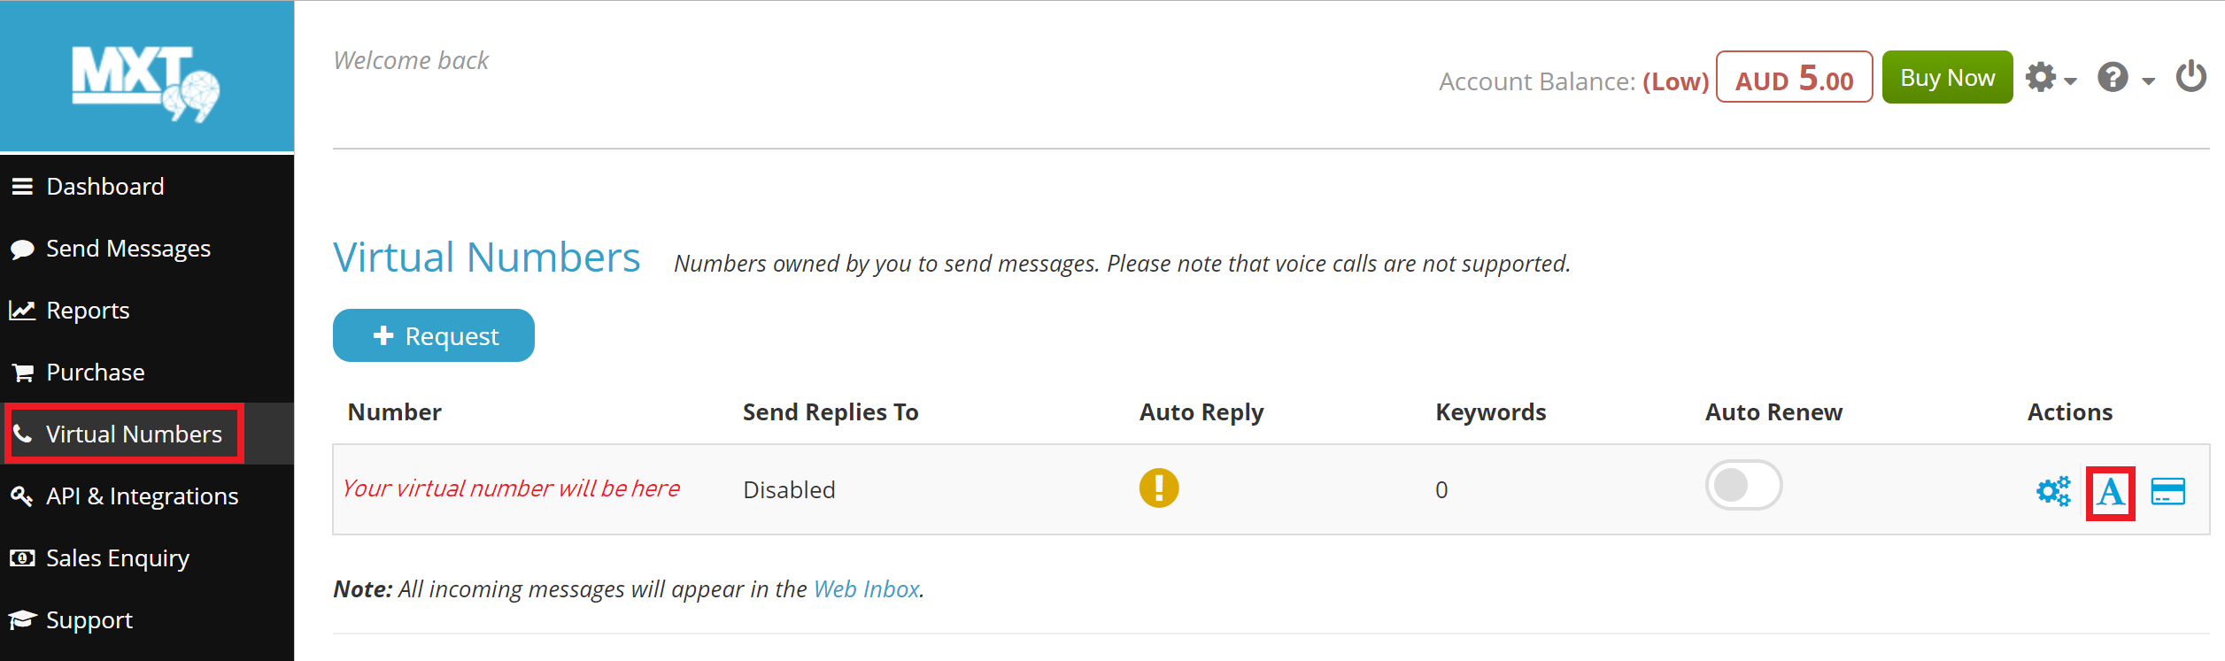The width and height of the screenshot is (2225, 661).
Task: Click the credit card icon in Actions
Action: coord(2167,491)
